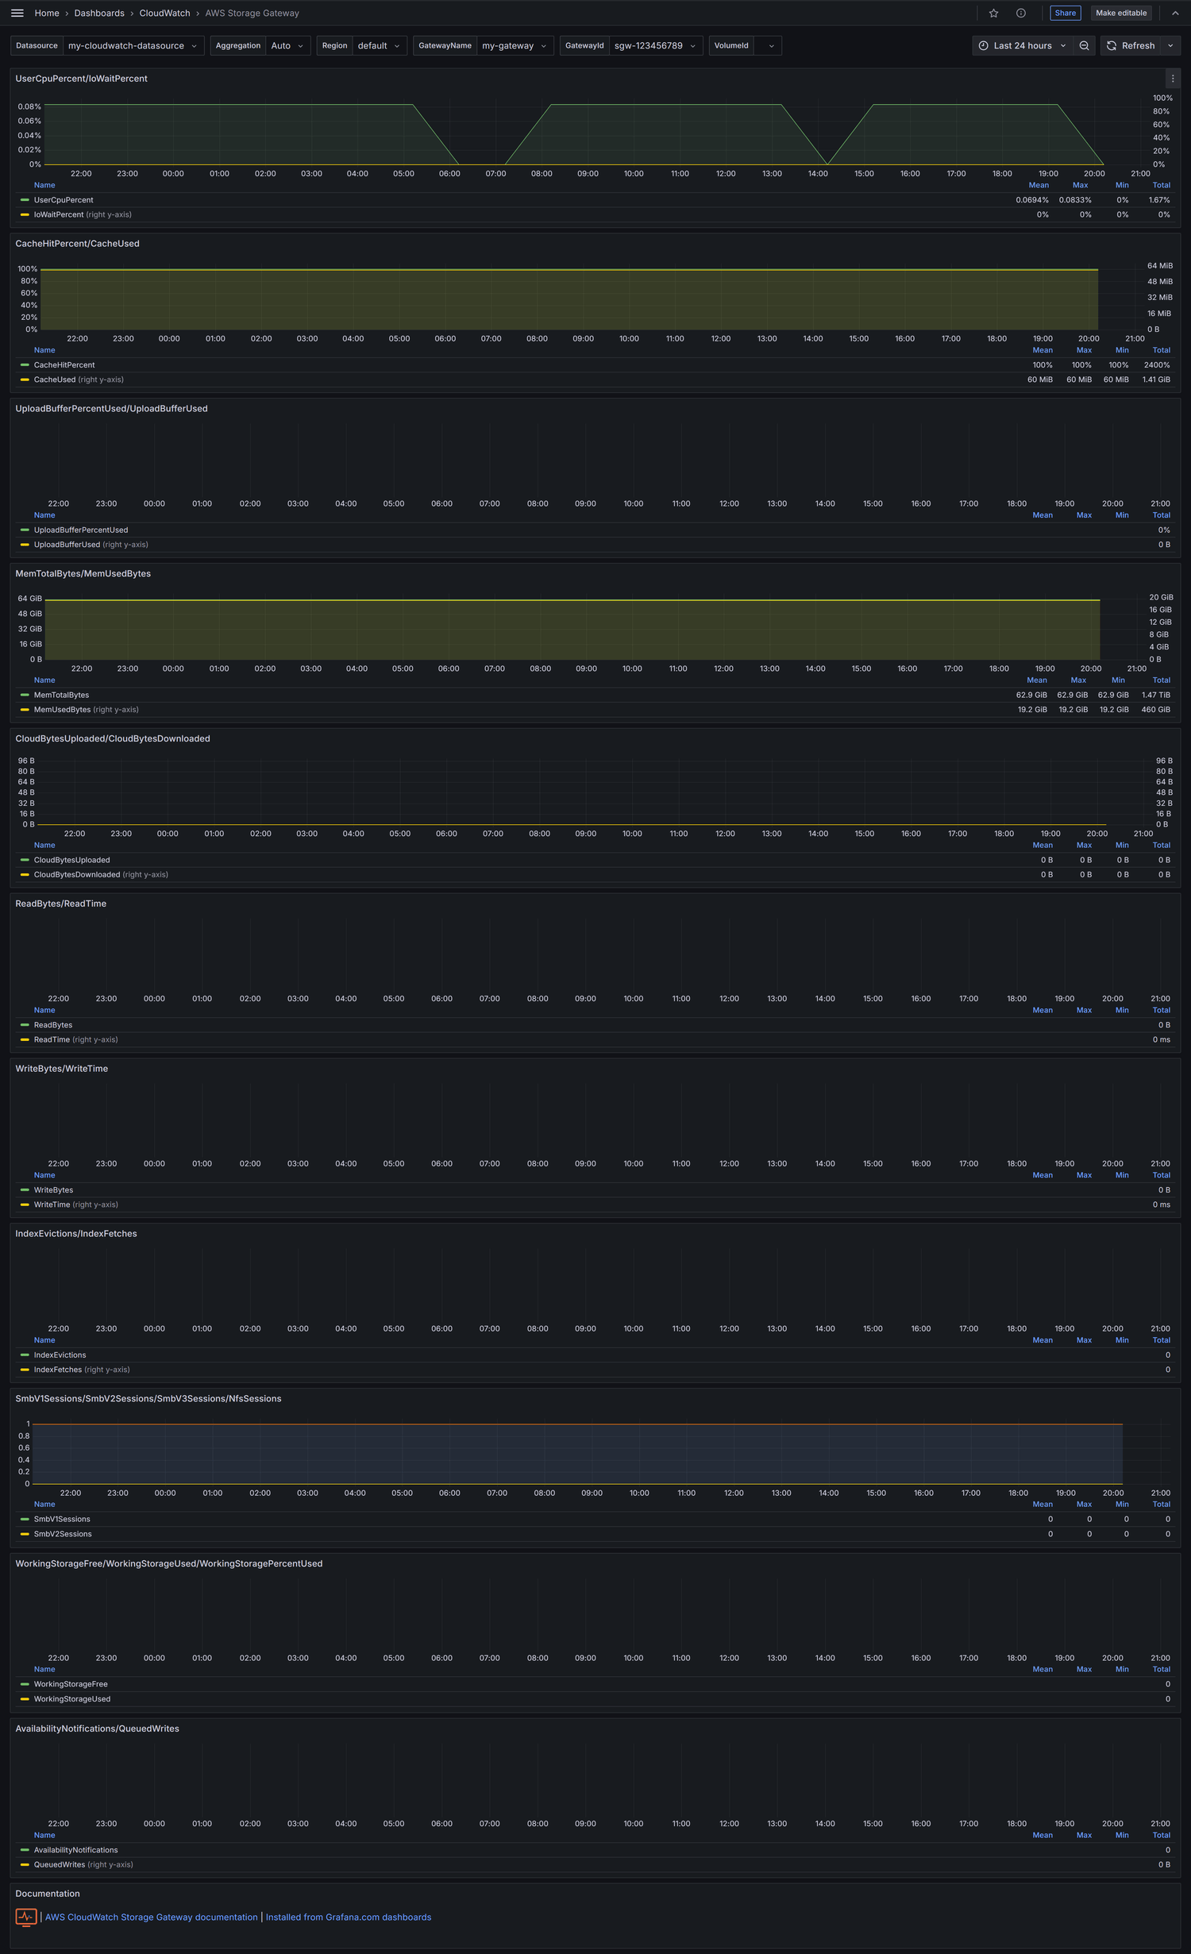
Task: Open CacheHitPercent/CacheUsed panel title
Action: coord(77,244)
